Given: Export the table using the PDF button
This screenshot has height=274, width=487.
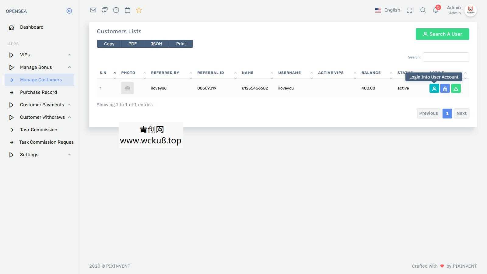Looking at the screenshot, I should coord(132,44).
